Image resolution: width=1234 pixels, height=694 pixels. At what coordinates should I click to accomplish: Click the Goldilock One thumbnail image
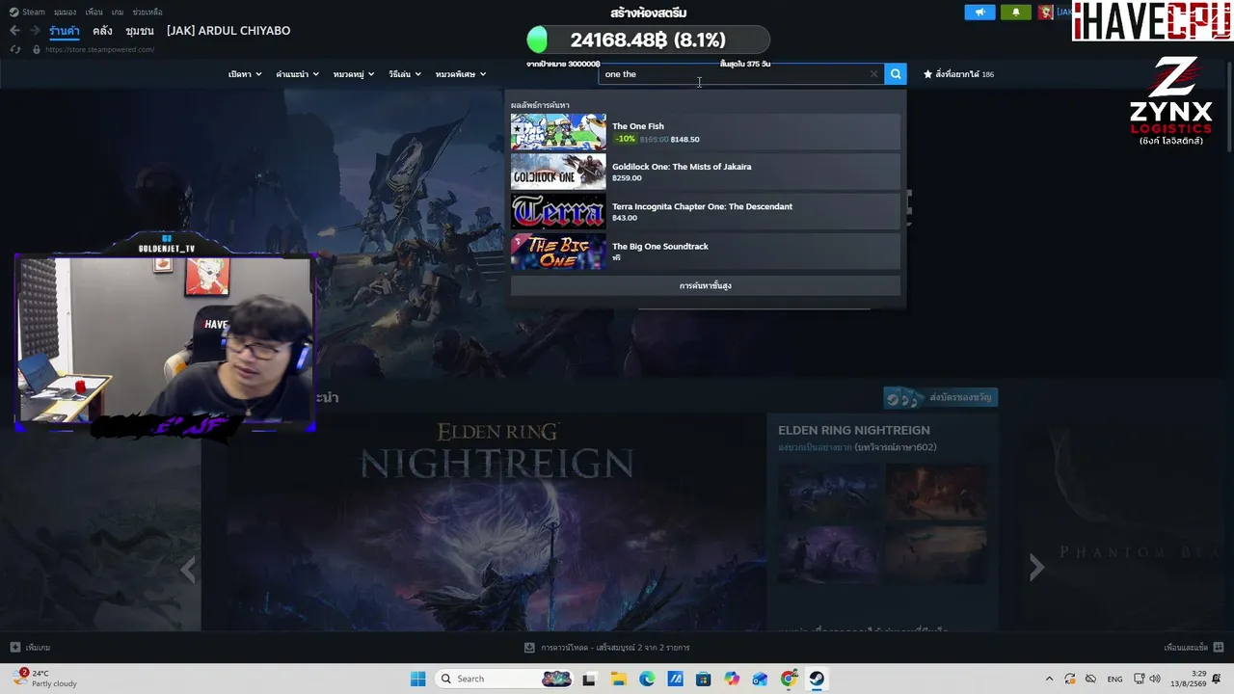click(x=558, y=172)
